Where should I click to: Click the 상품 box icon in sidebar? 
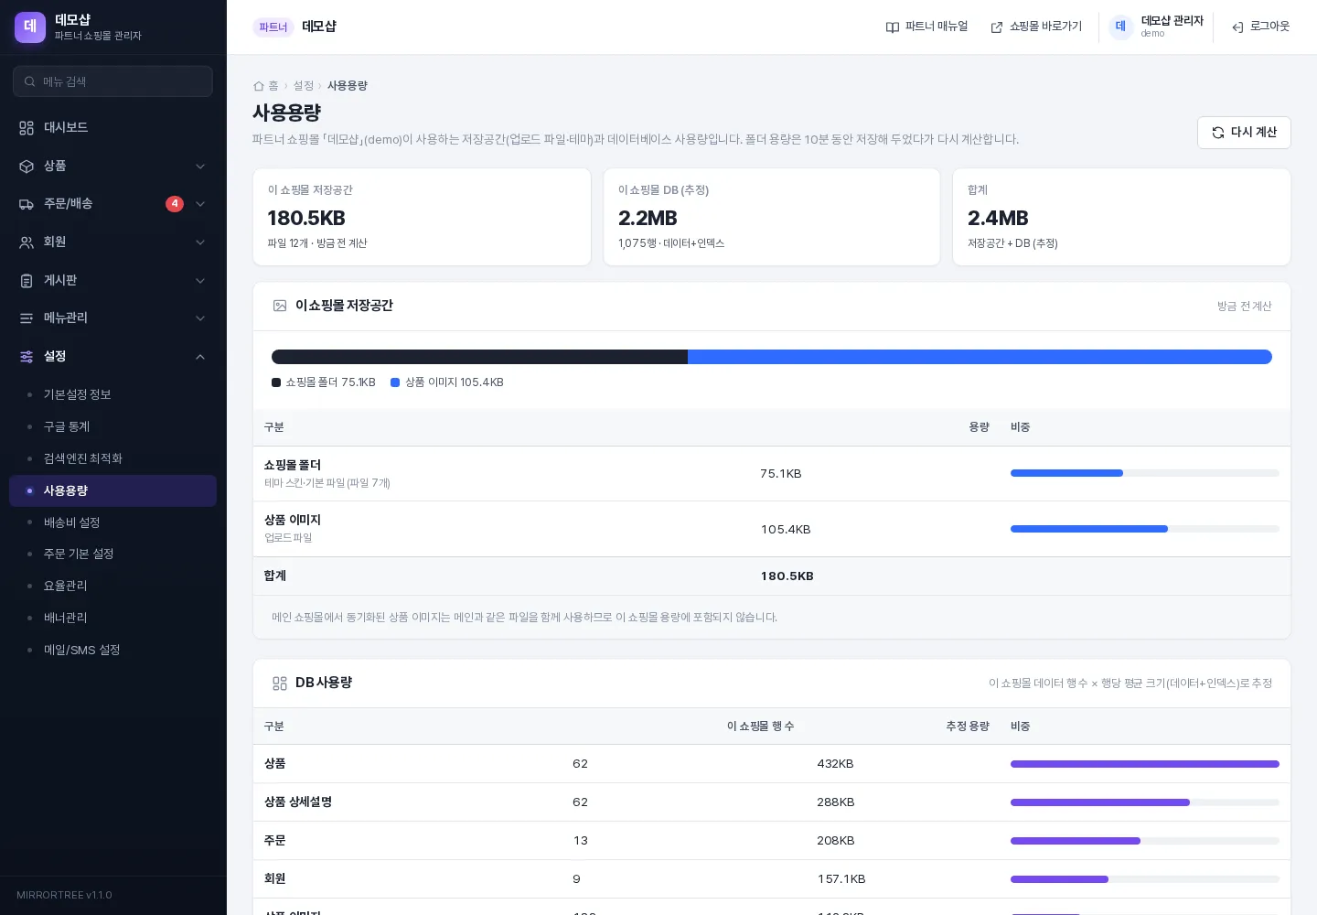(27, 167)
